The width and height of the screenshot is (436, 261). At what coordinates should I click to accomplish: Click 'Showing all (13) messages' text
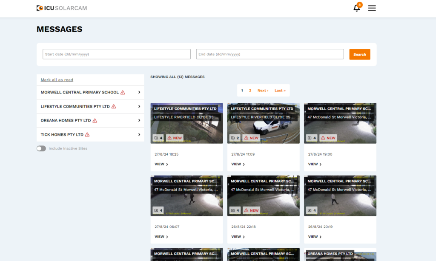pyautogui.click(x=178, y=77)
